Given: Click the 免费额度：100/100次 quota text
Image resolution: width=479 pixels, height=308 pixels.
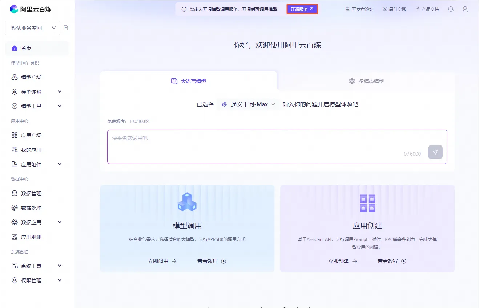Looking at the screenshot, I should coord(128,121).
